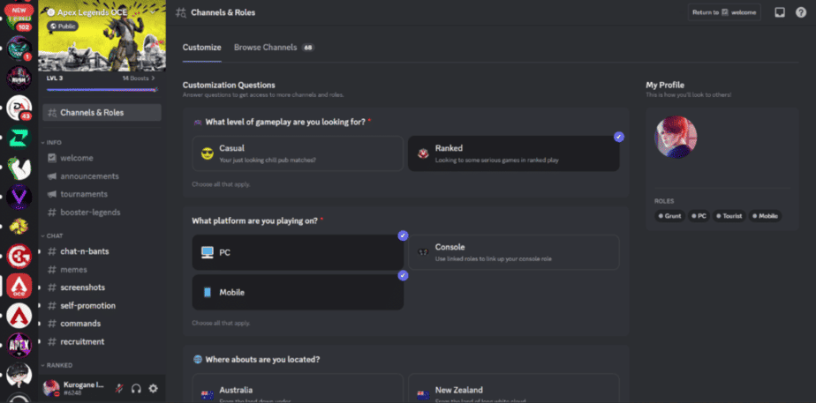The width and height of the screenshot is (816, 403).
Task: Open the purple V server icon
Action: coord(19,197)
